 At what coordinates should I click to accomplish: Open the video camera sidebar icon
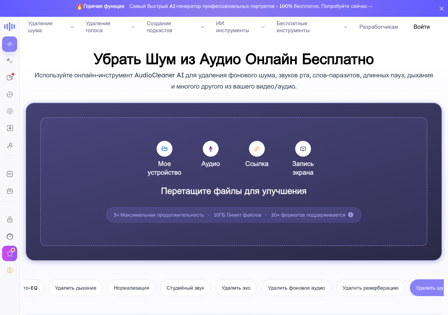point(10,77)
